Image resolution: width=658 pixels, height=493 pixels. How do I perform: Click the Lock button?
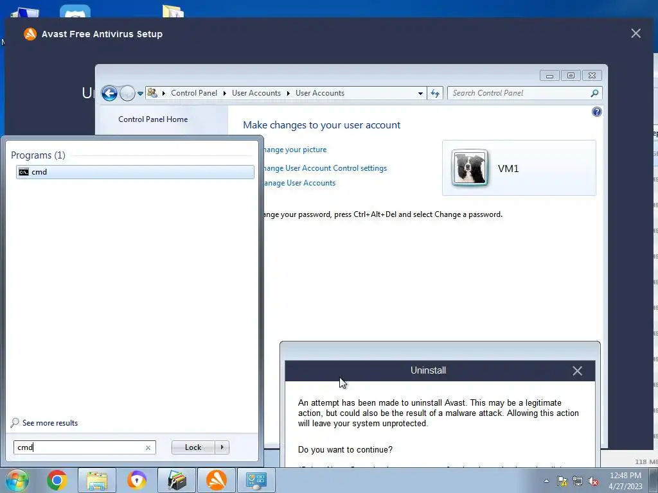click(x=193, y=447)
